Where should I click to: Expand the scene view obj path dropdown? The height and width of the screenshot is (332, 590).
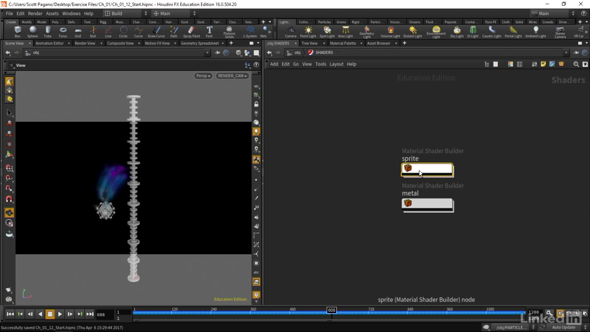click(207, 53)
